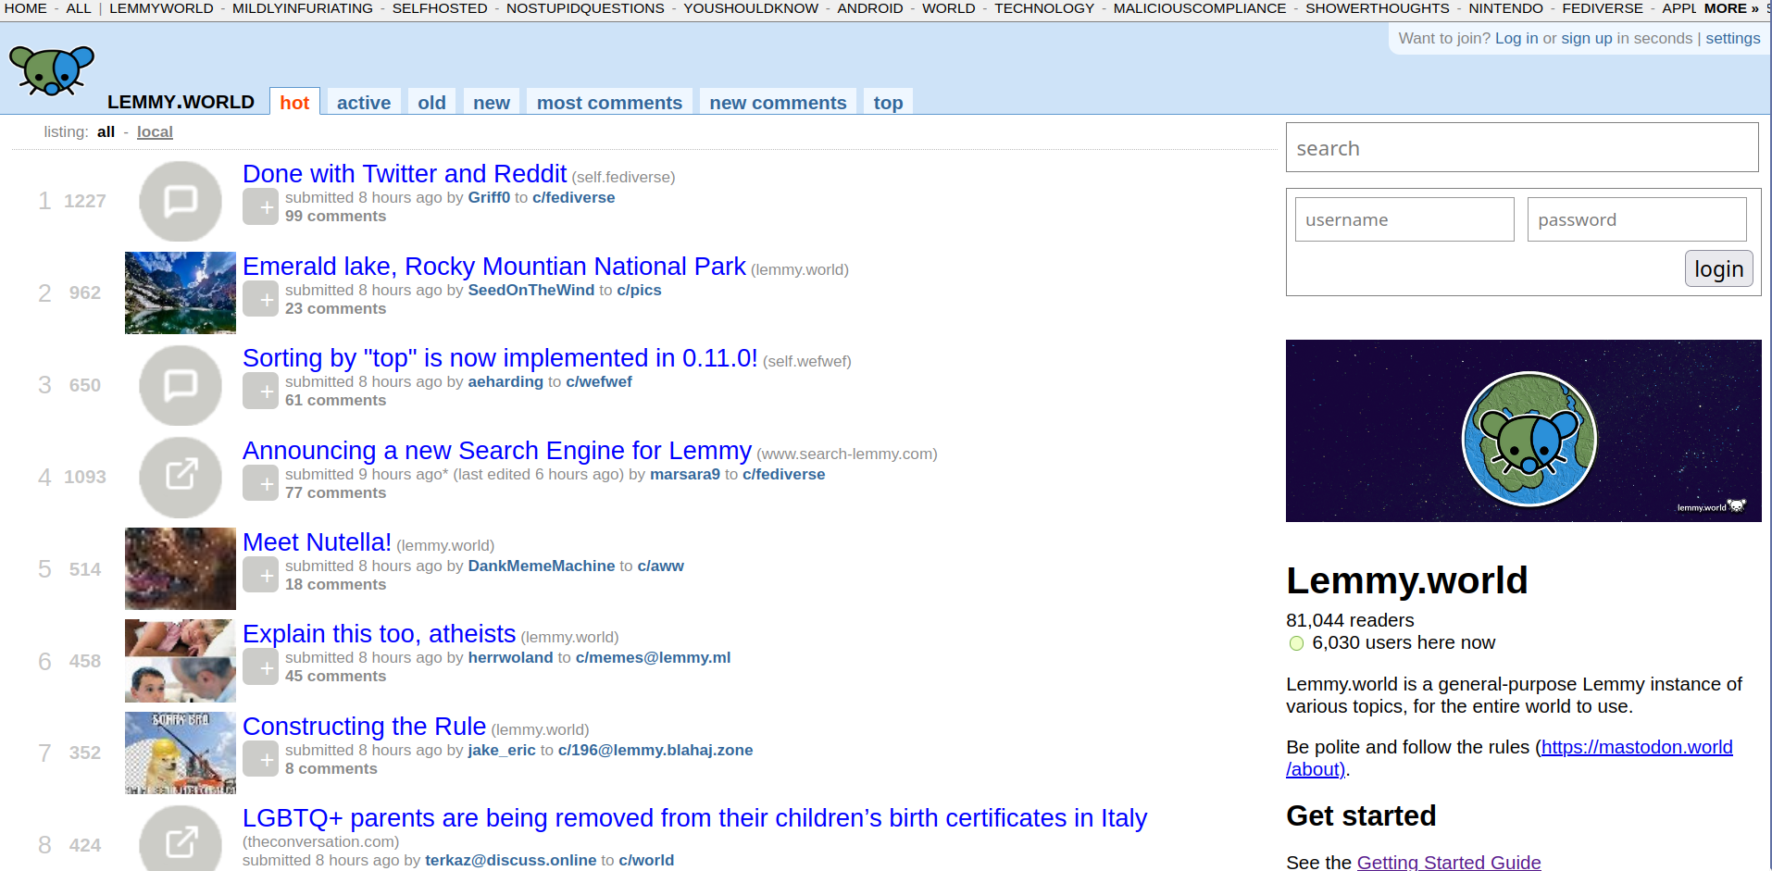The image size is (1772, 871).
Task: Open 61 comments on Sorting by top post
Action: click(x=335, y=401)
